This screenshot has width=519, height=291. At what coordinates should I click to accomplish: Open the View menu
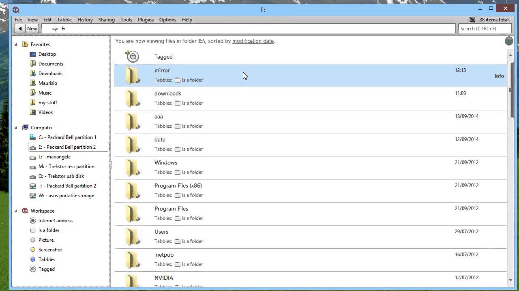pyautogui.click(x=32, y=19)
